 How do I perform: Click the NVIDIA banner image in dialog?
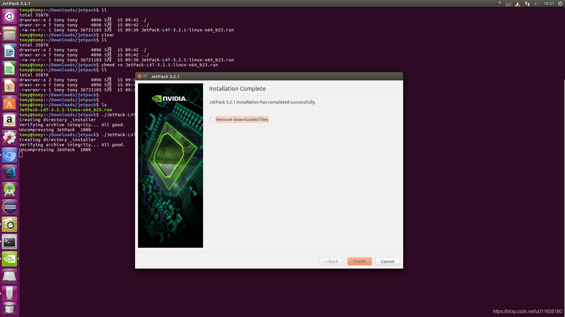[x=170, y=166]
